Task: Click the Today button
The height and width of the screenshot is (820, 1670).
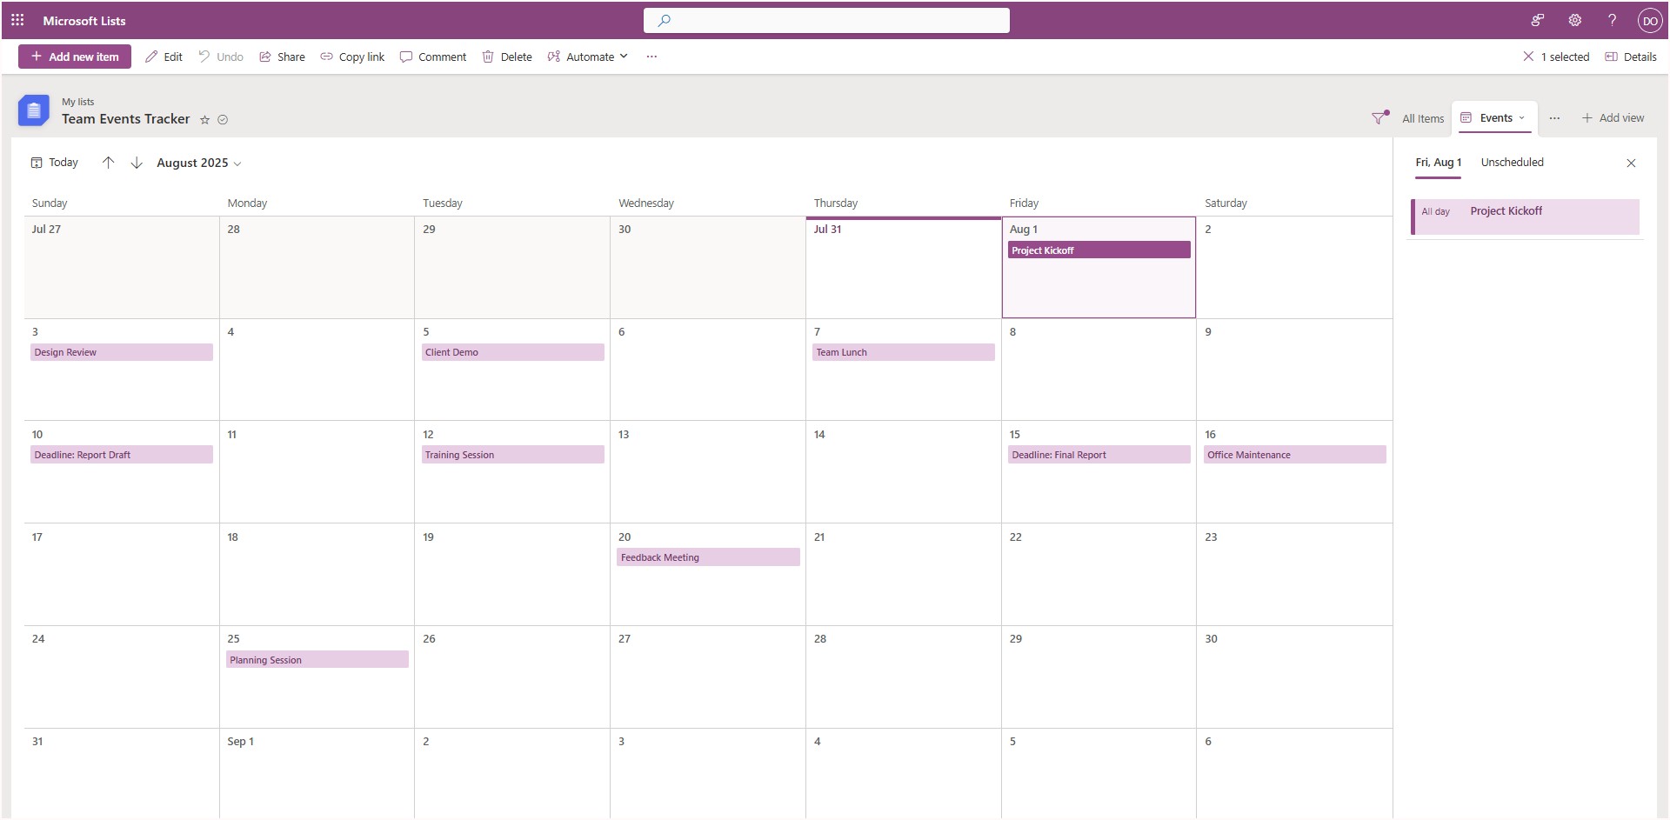Action: [x=55, y=163]
